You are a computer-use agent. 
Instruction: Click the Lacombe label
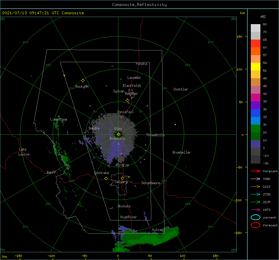[x=134, y=78]
